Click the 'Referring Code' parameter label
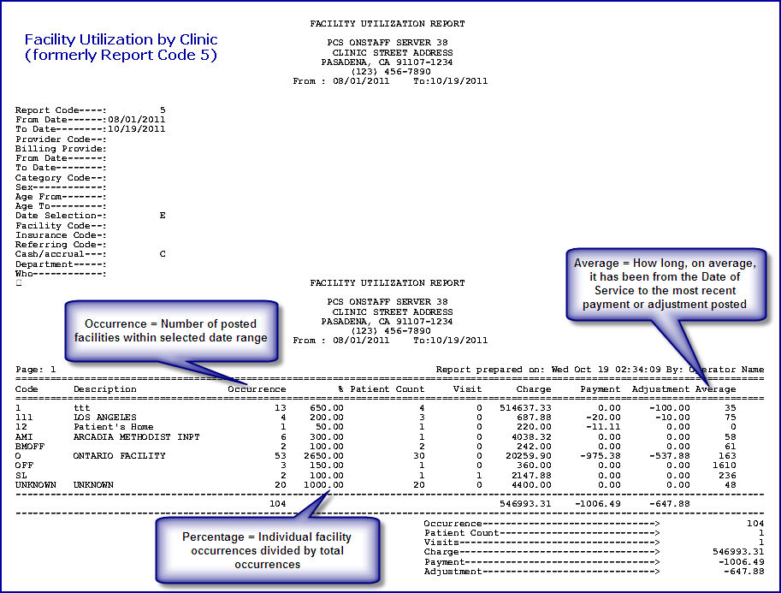The image size is (781, 593). click(x=61, y=245)
